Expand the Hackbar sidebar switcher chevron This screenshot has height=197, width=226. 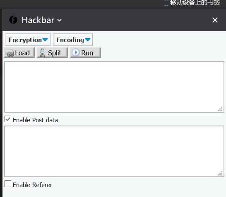(59, 20)
